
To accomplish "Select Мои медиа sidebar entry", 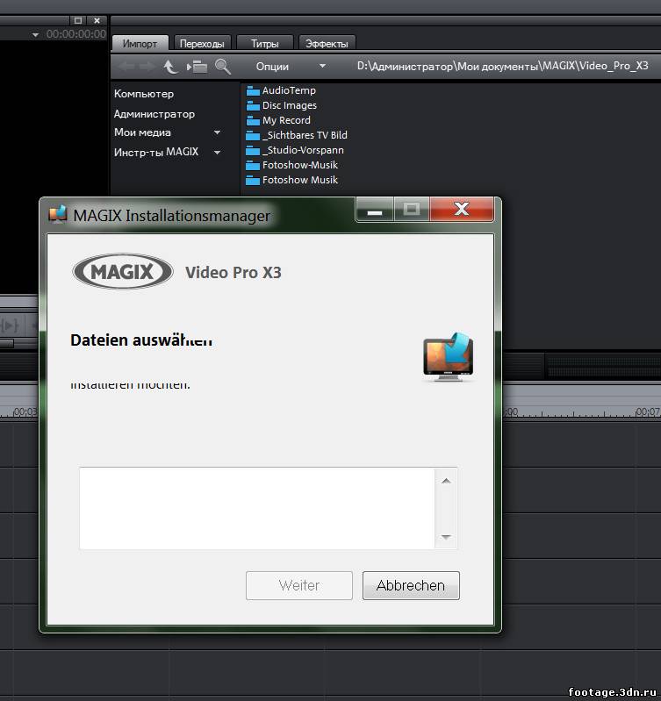I will point(142,132).
